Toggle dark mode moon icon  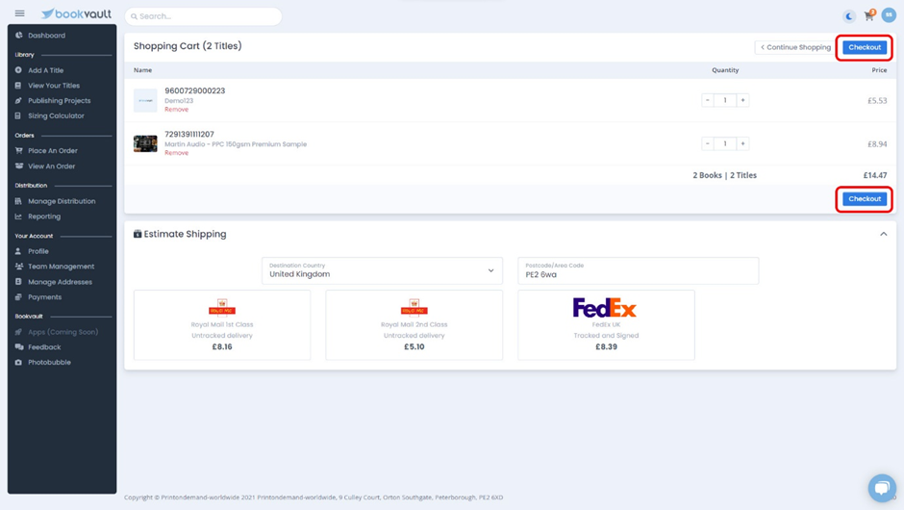coord(849,15)
